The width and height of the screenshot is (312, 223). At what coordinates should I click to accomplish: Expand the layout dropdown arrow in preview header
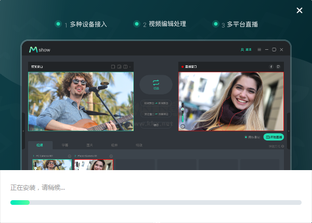[130, 67]
